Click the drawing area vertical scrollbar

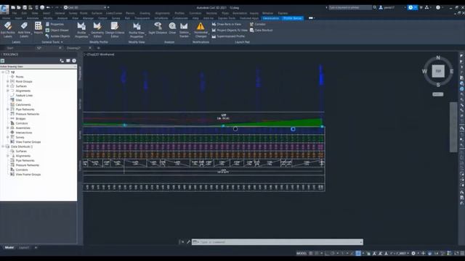tap(453, 128)
